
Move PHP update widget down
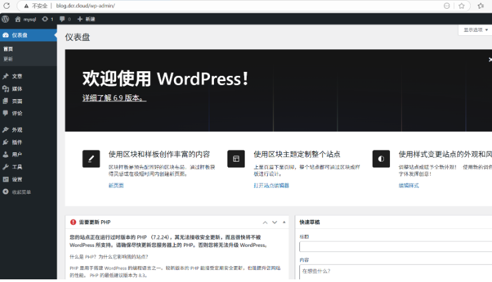click(x=275, y=222)
